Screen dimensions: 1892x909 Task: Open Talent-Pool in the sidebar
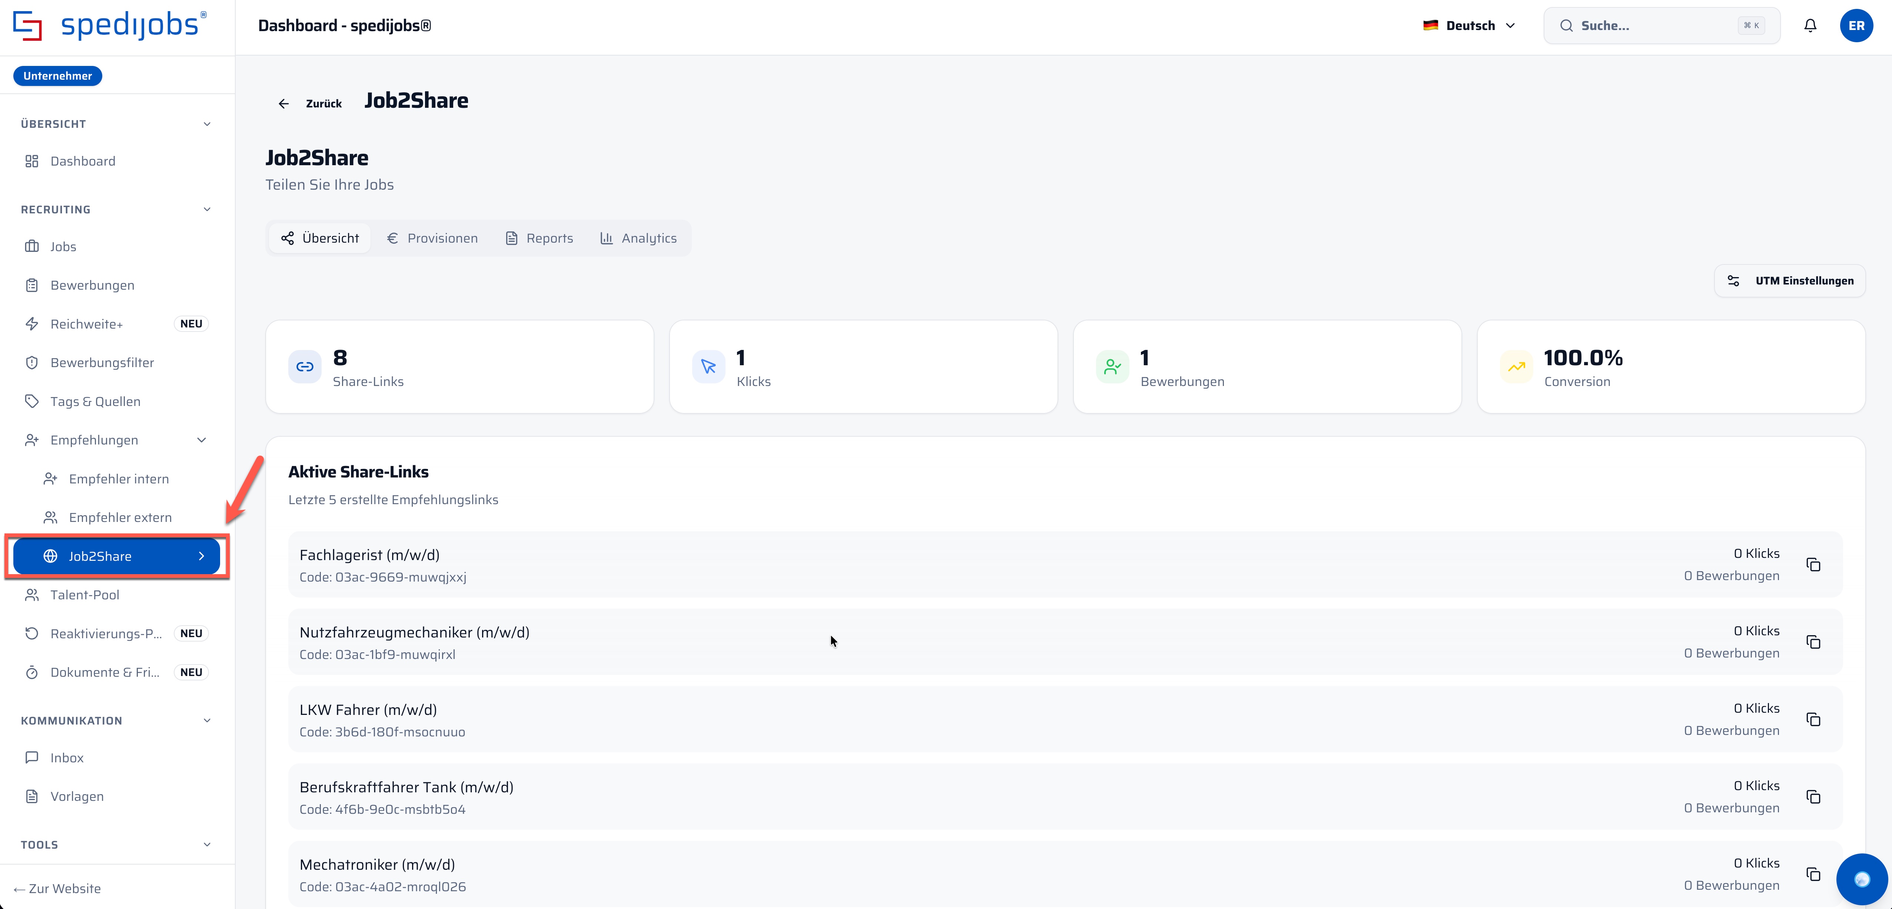point(117,595)
